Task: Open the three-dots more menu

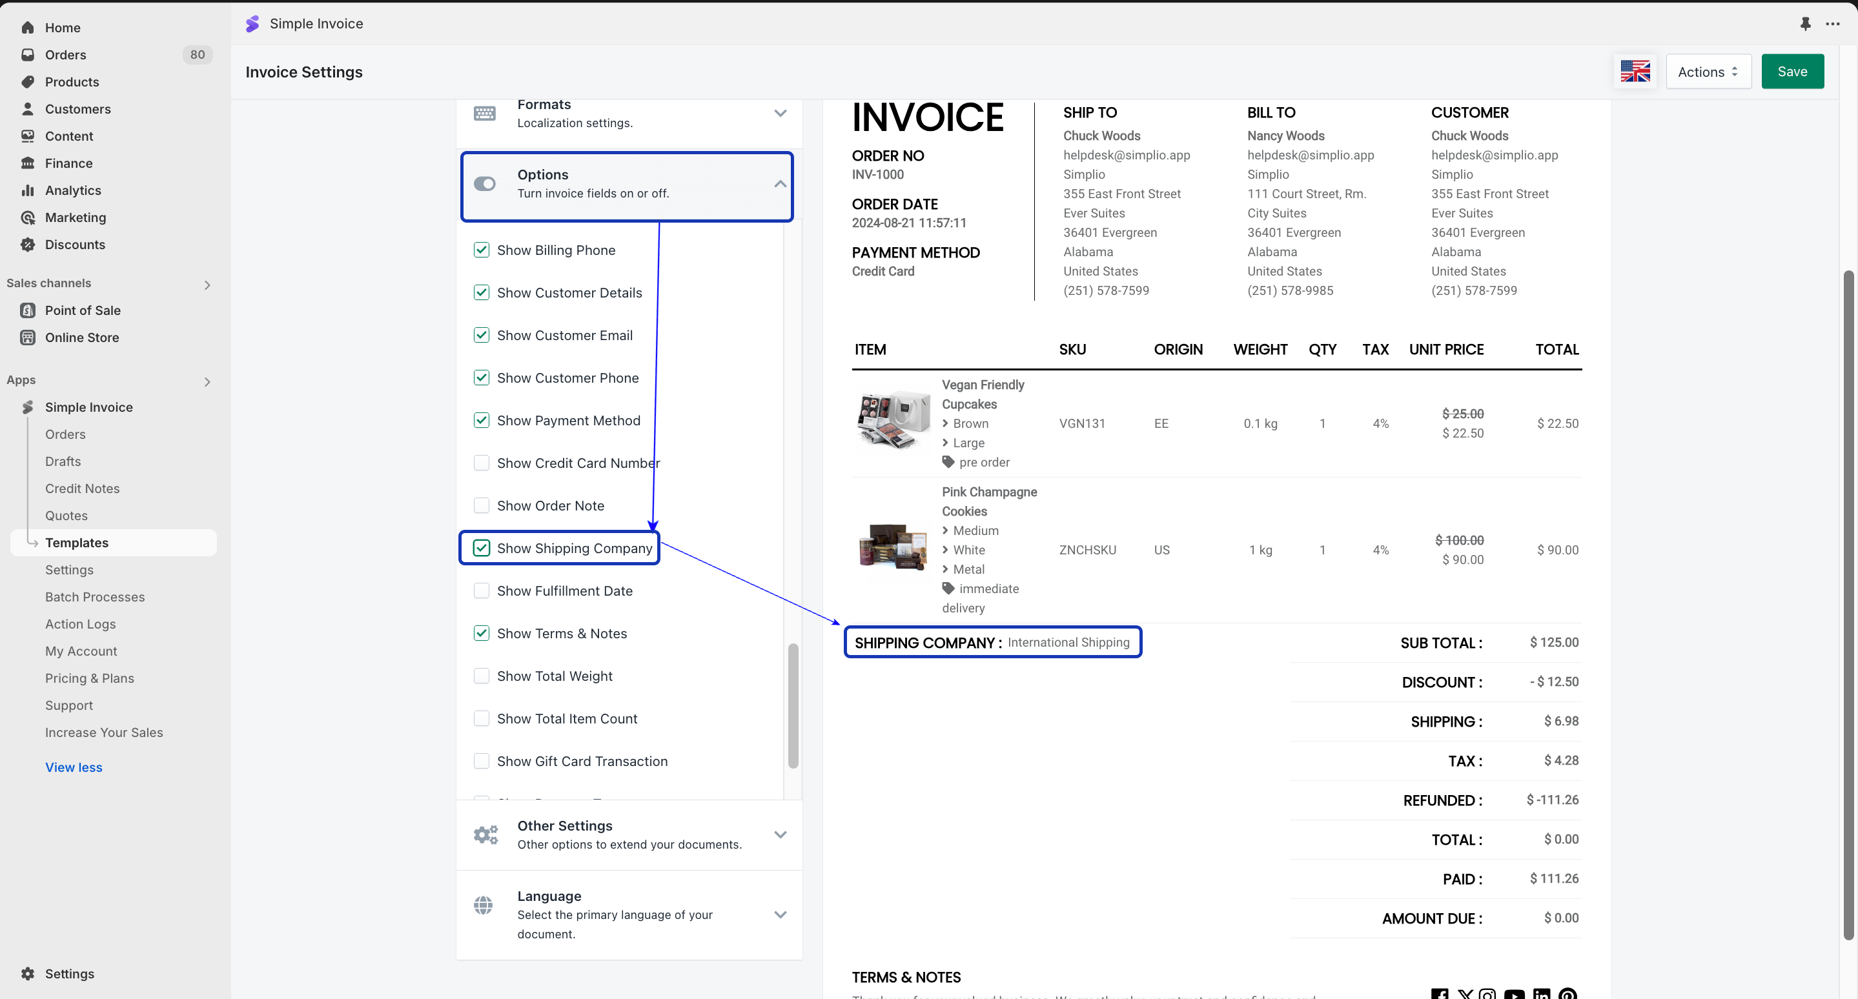Action: [x=1833, y=24]
